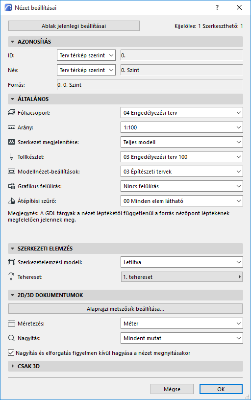This screenshot has width=251, height=400.
Task: Click the Grafikus felülírás icon
Action: [11, 186]
